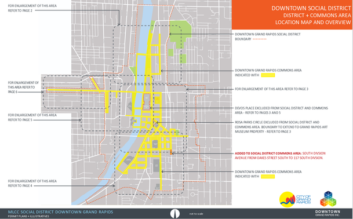Click the 'REFER TO PAGE 6' enlargement note

tap(23, 87)
